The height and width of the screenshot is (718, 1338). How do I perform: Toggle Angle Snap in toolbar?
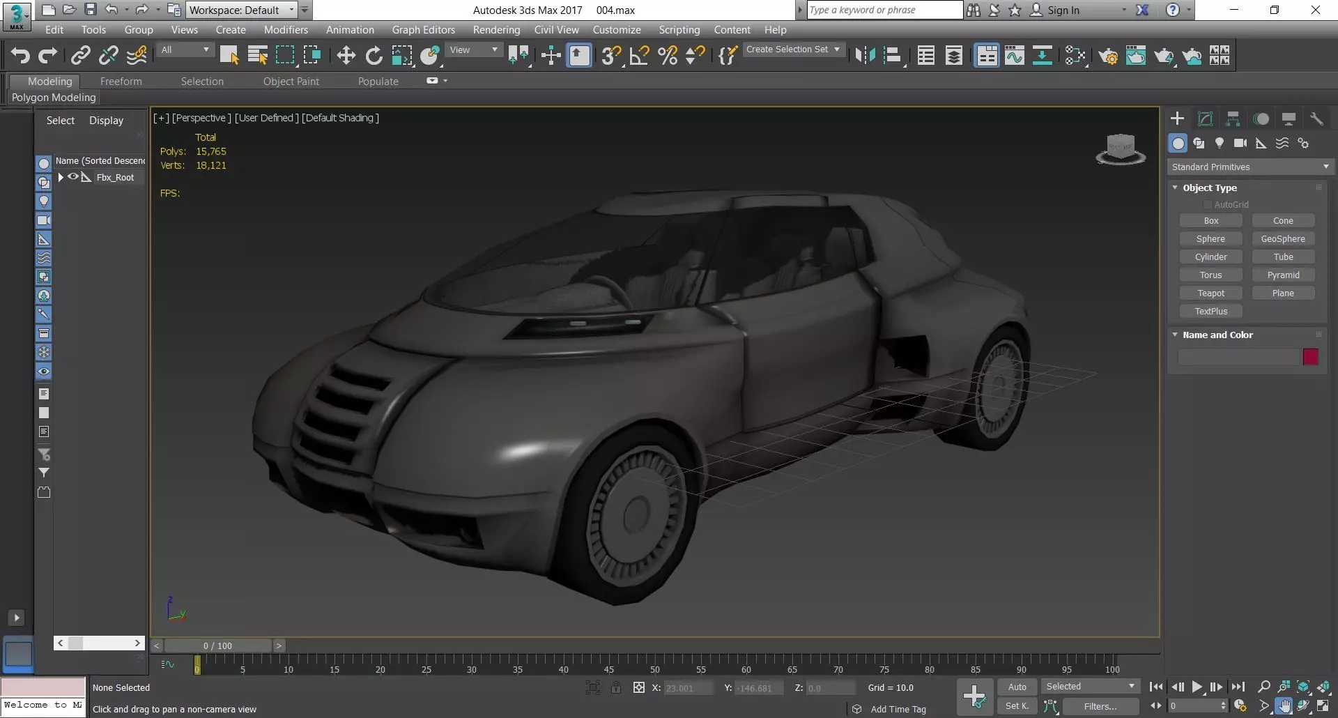point(639,56)
